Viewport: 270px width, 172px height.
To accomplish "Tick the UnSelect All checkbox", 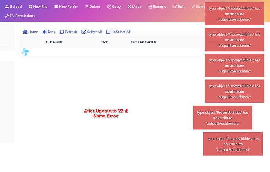I will [108, 32].
